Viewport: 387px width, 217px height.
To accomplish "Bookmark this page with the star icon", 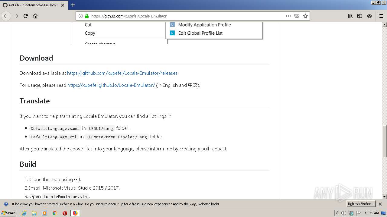I will (305, 16).
